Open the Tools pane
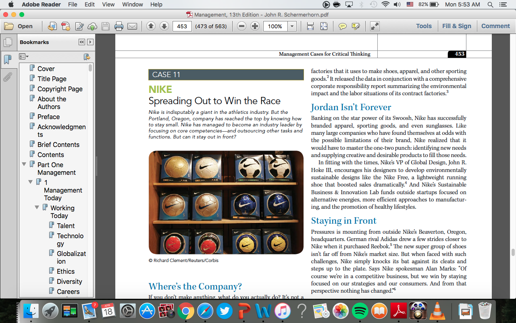The image size is (516, 323). (424, 26)
